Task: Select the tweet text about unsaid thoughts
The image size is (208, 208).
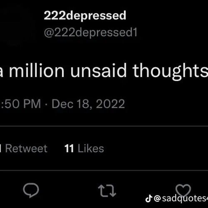Action: 104,70
